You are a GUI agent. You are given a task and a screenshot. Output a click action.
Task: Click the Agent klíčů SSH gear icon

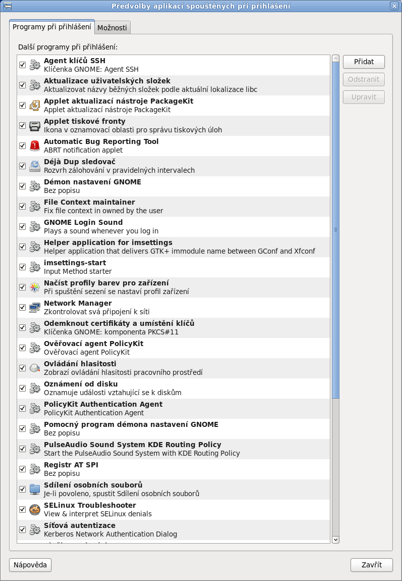(35, 65)
